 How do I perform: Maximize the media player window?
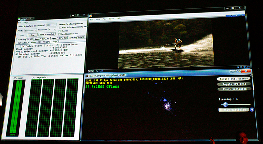(232, 8)
